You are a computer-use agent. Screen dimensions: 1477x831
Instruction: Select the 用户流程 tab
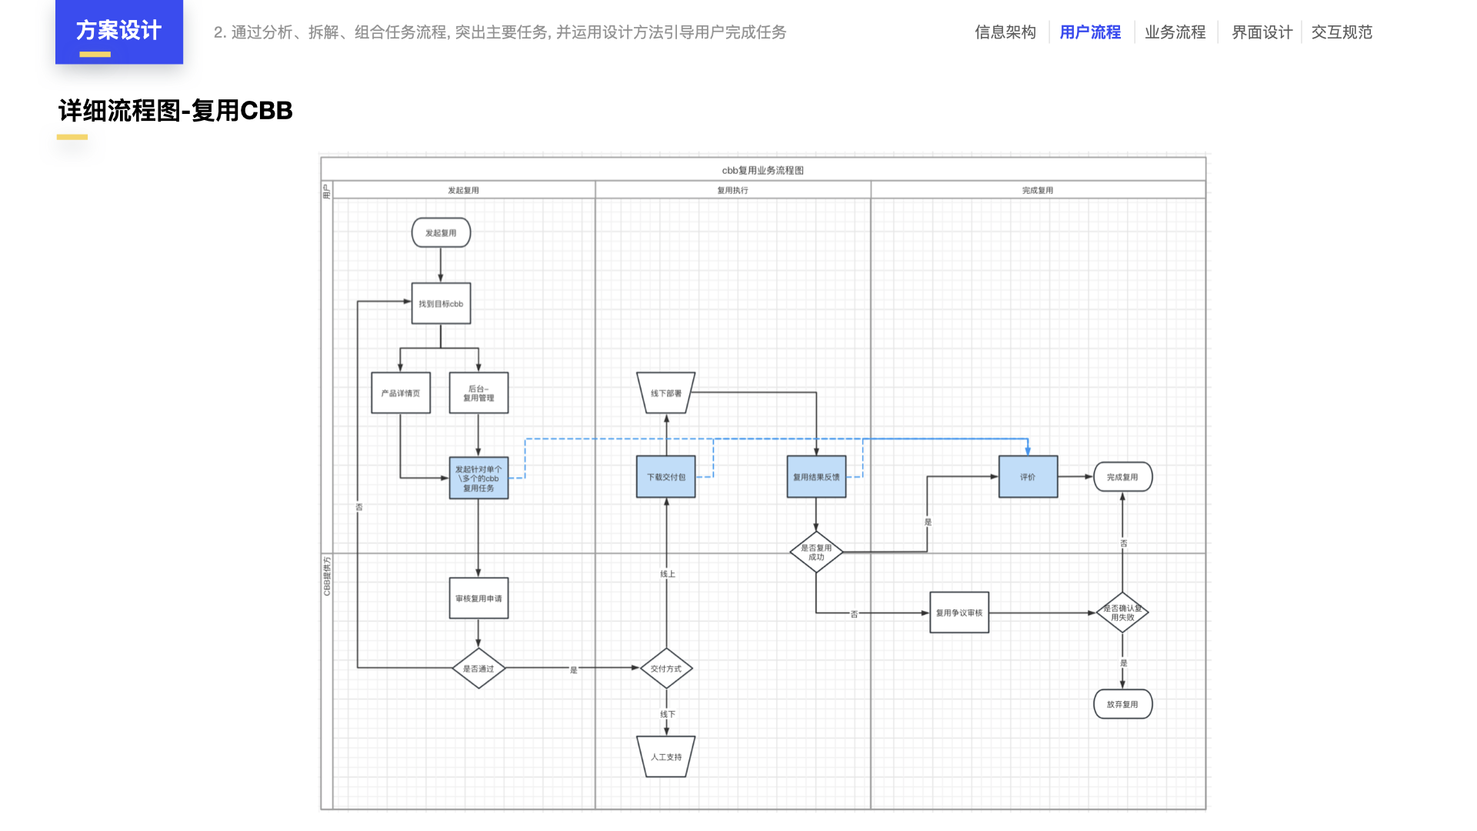pyautogui.click(x=1090, y=32)
